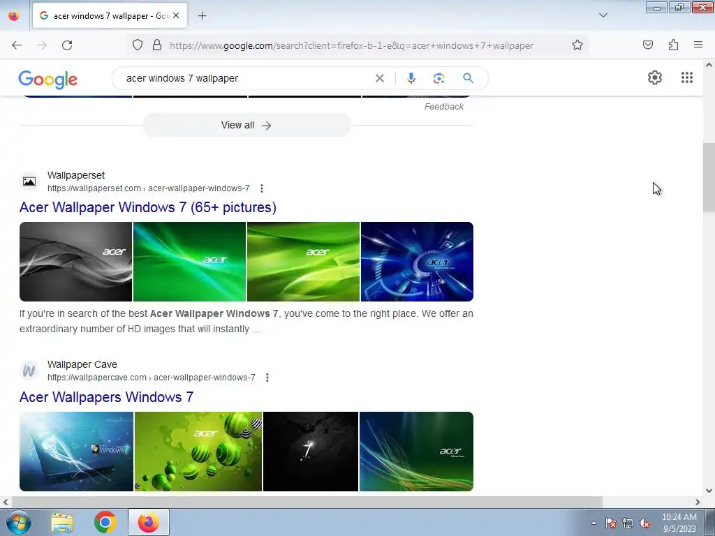Click the View all button
715x536 pixels.
click(x=246, y=126)
